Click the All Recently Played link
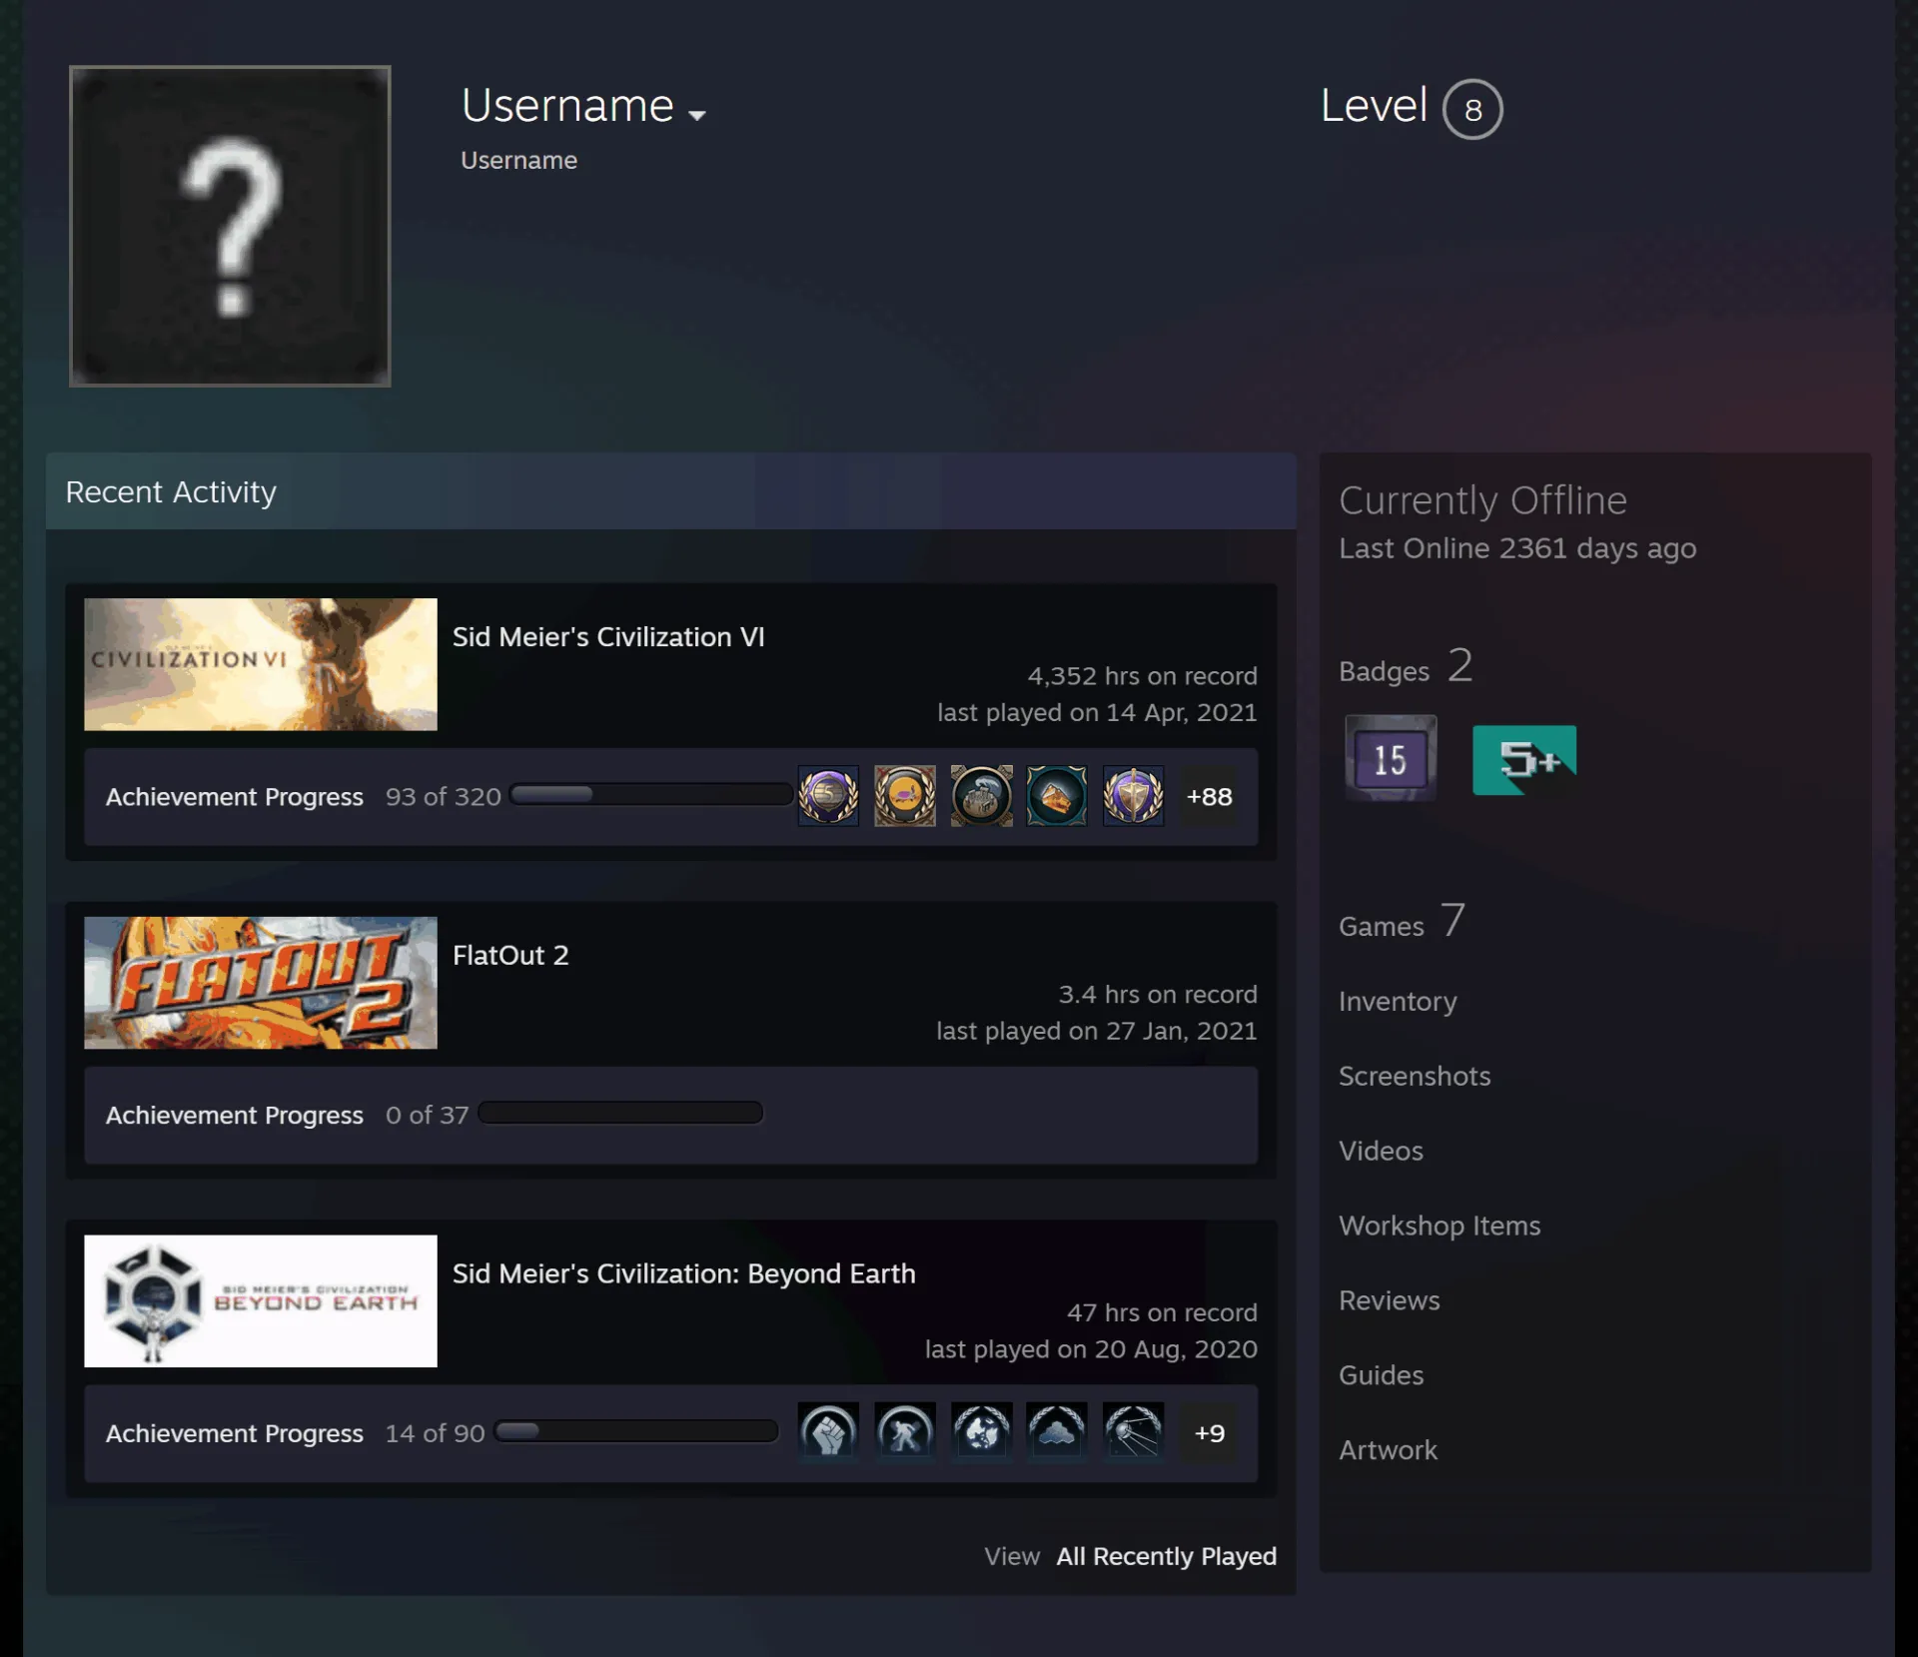The image size is (1918, 1657). click(1167, 1556)
